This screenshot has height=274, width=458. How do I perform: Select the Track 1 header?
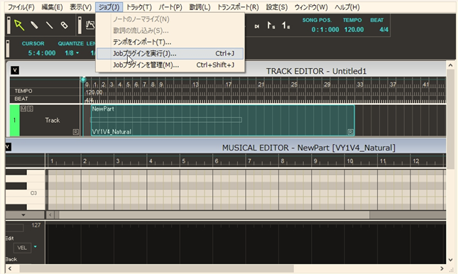[x=50, y=121]
